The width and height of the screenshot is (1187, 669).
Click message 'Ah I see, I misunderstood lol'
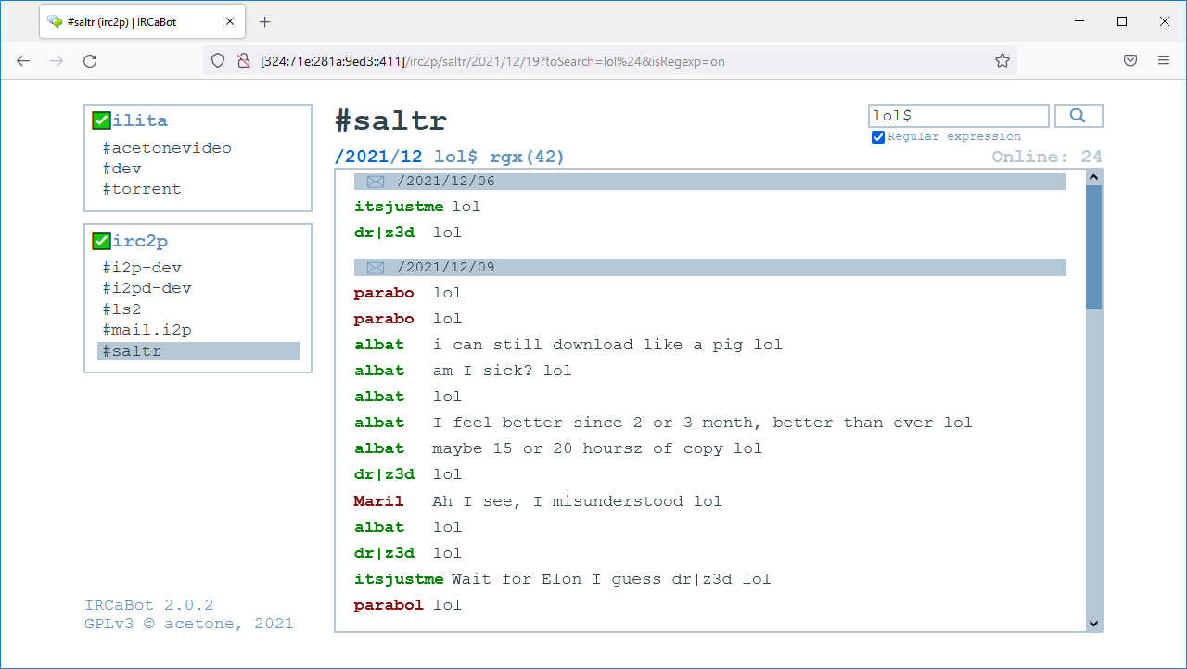pyautogui.click(x=577, y=501)
